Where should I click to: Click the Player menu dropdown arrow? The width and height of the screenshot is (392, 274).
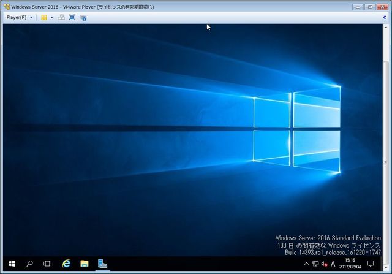pyautogui.click(x=31, y=18)
